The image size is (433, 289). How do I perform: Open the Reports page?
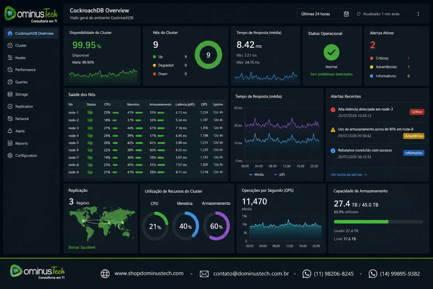21,143
